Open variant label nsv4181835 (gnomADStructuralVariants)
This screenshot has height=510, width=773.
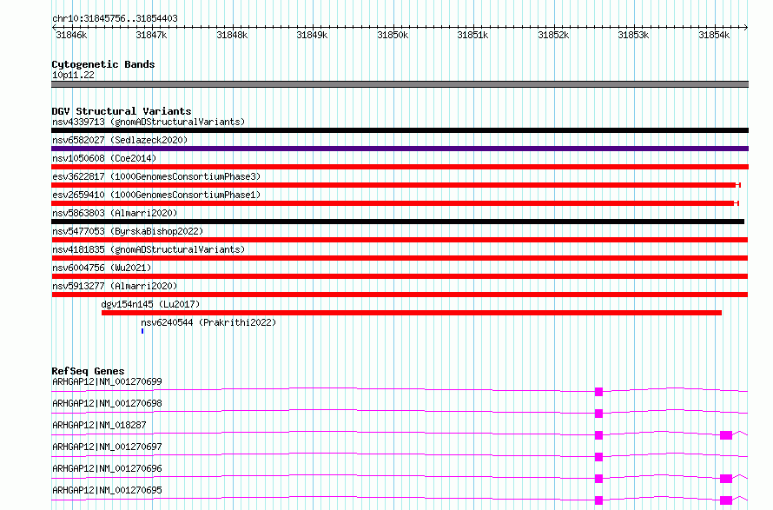(x=149, y=249)
